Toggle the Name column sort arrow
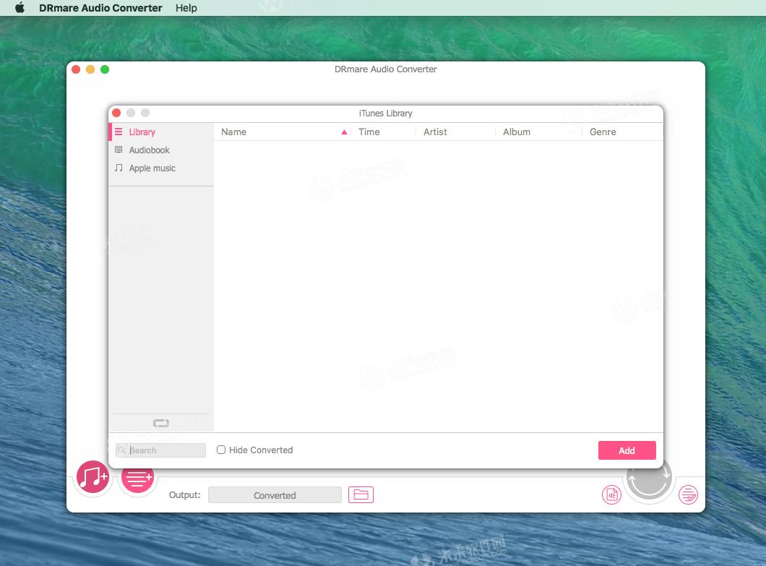Viewport: 766px width, 566px height. pyautogui.click(x=345, y=132)
